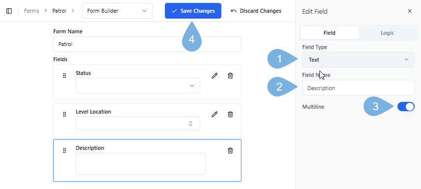The width and height of the screenshot is (421, 189).
Task: Toggle the sidebar panel icon
Action: click(x=9, y=11)
